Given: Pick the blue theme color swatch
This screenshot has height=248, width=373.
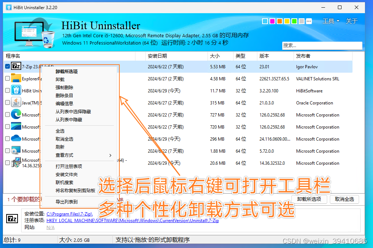Looking at the screenshot, I should [x=265, y=21].
